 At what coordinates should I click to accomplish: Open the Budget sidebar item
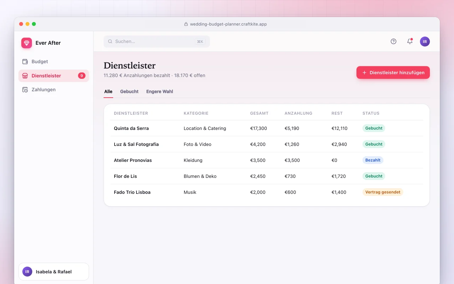[54, 61]
